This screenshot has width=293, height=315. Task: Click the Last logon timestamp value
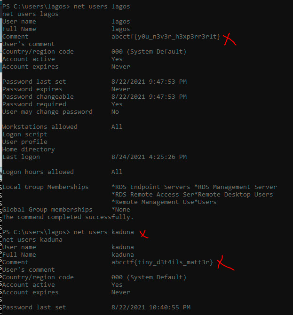[149, 157]
